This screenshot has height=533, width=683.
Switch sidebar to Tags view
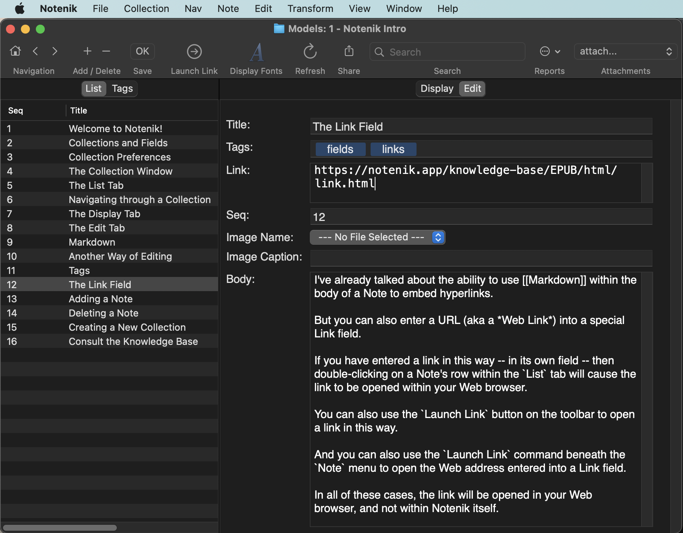[x=122, y=88]
